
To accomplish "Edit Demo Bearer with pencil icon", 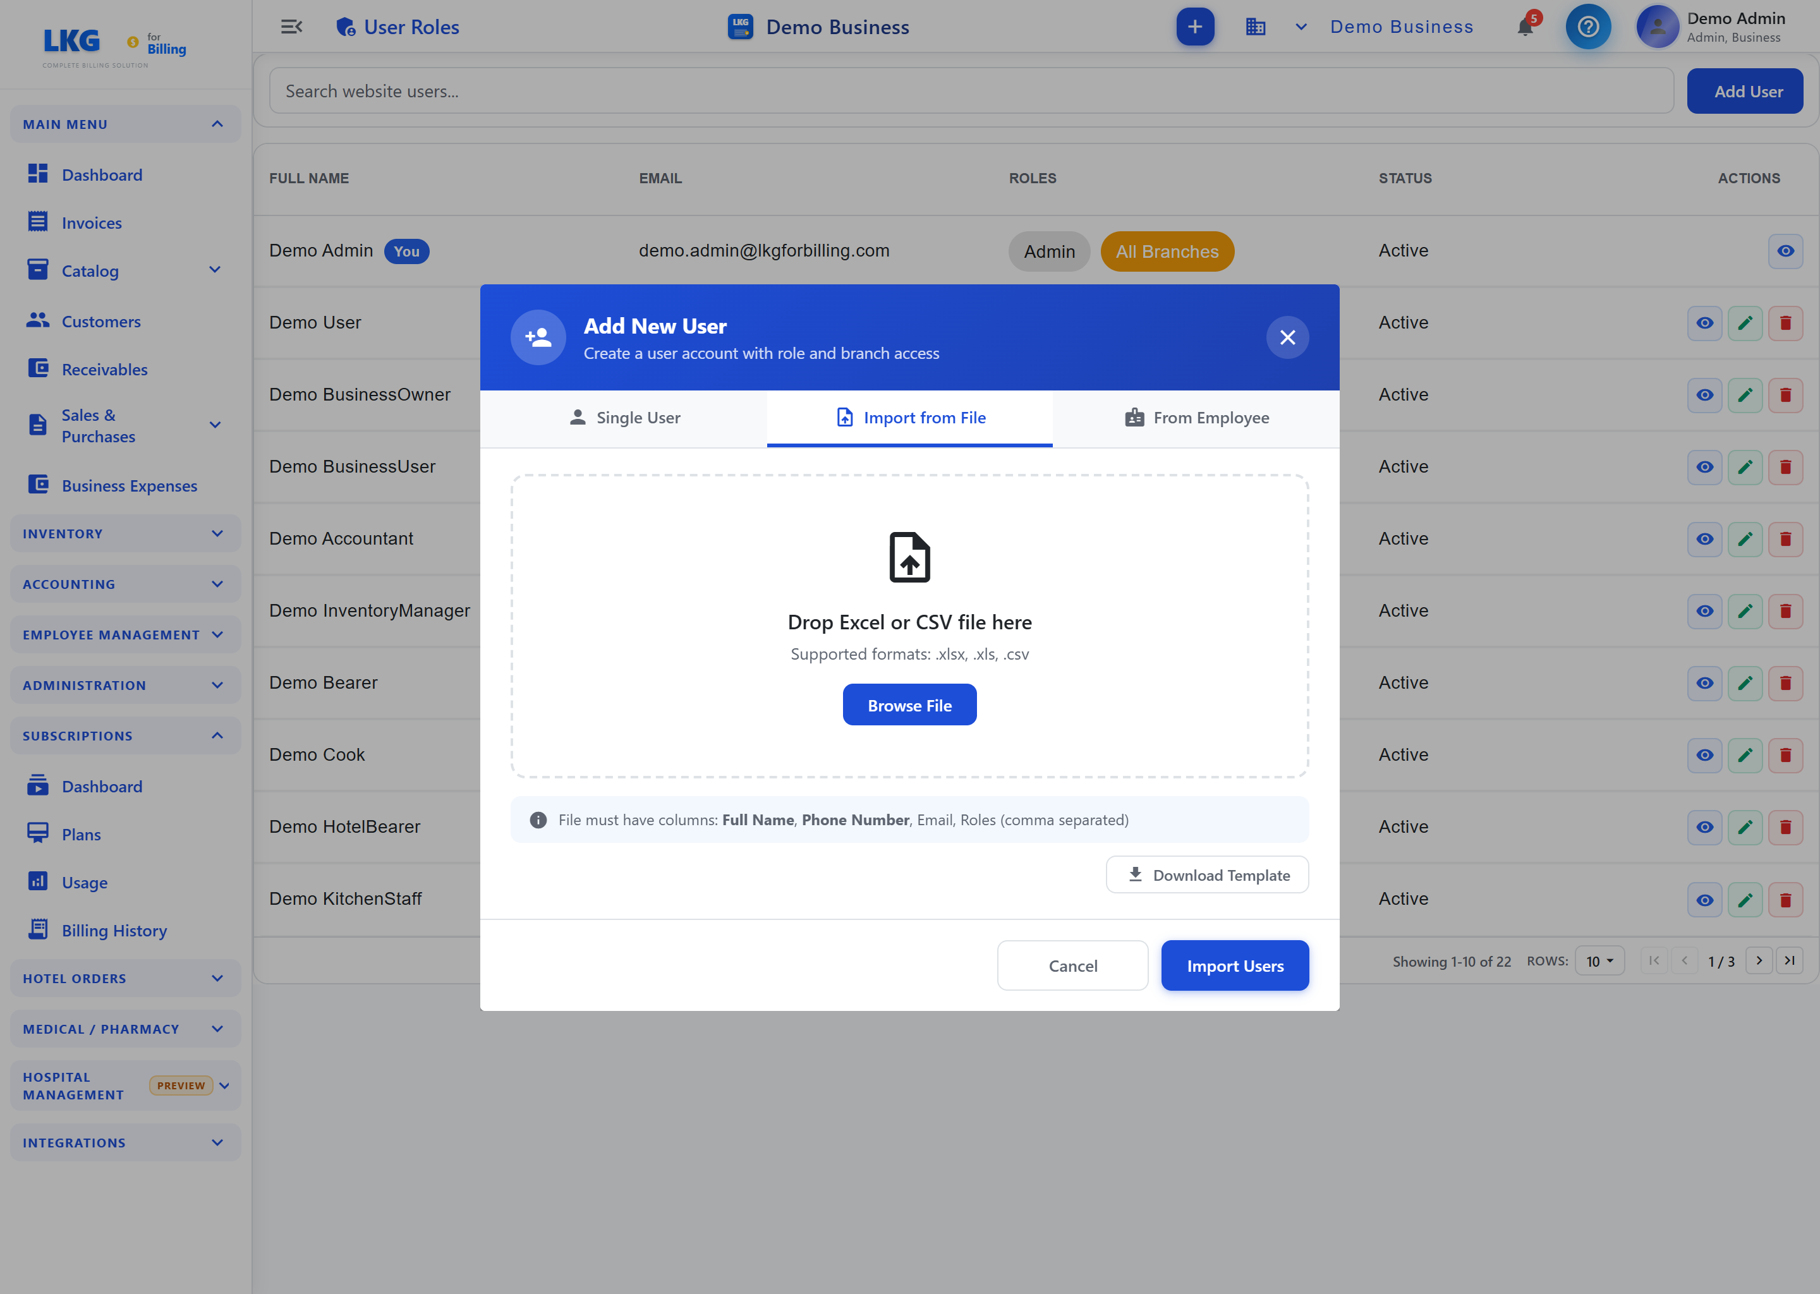I will click(1744, 684).
